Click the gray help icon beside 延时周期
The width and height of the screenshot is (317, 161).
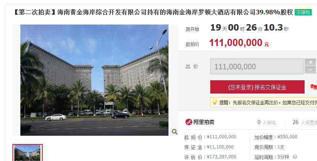click(295, 156)
